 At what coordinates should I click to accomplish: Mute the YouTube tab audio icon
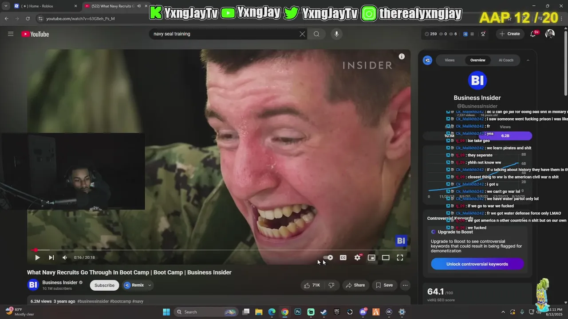(x=139, y=6)
